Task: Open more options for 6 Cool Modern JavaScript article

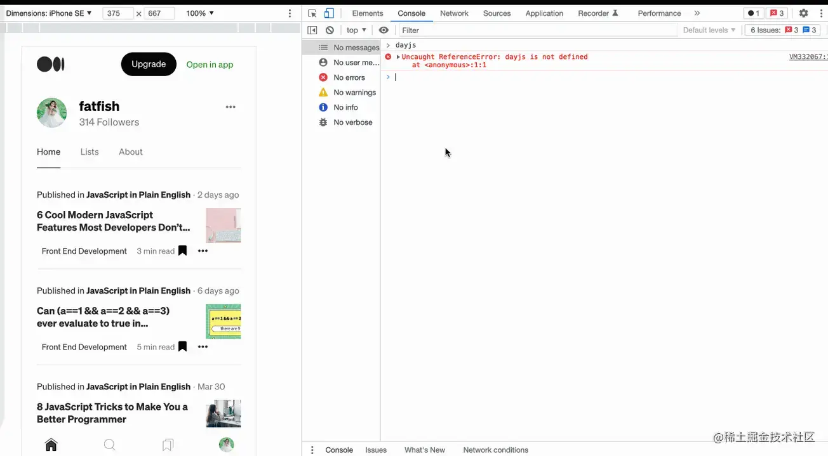Action: point(203,251)
